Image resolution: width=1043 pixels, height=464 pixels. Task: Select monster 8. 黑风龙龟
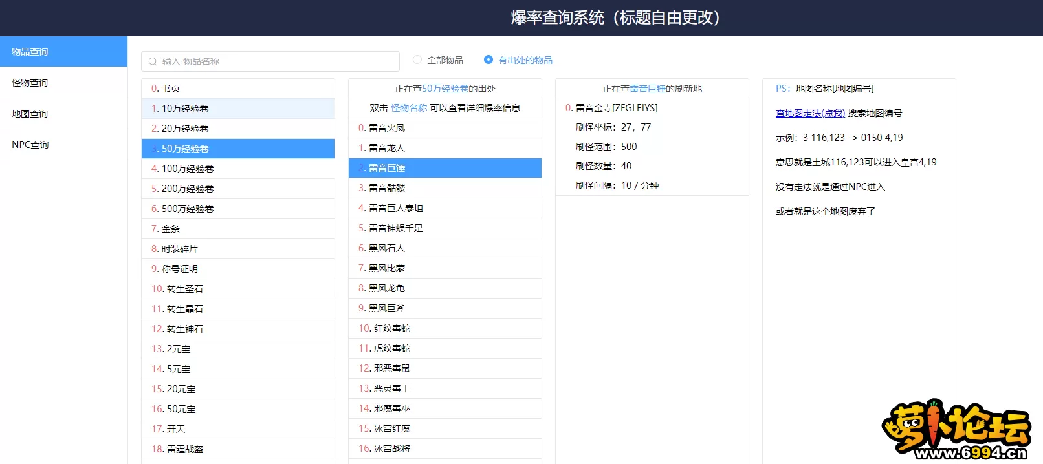[445, 288]
